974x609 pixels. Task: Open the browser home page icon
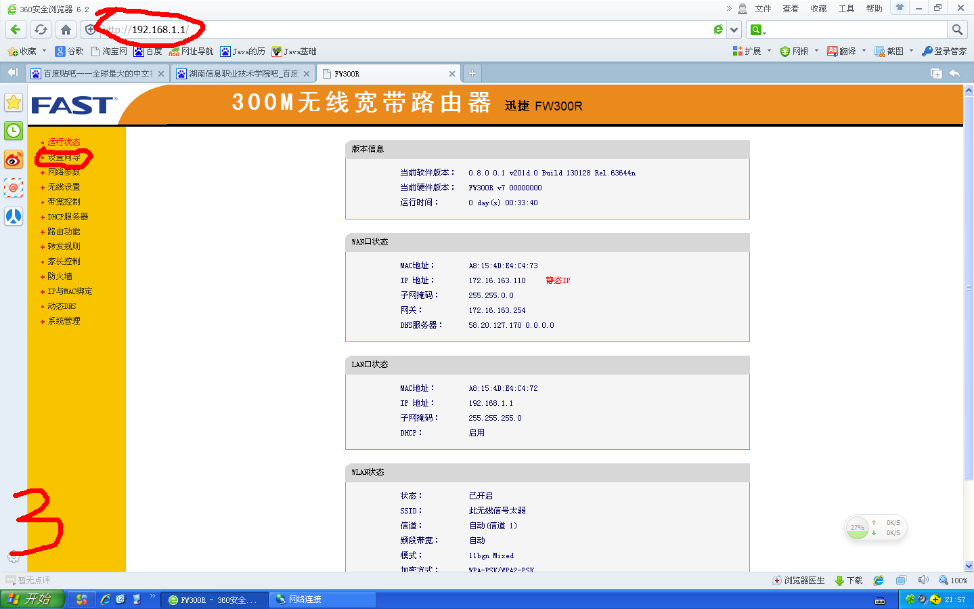coord(66,30)
